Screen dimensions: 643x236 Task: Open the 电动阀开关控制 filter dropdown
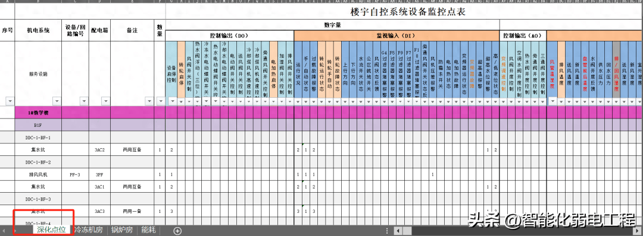tap(232, 101)
